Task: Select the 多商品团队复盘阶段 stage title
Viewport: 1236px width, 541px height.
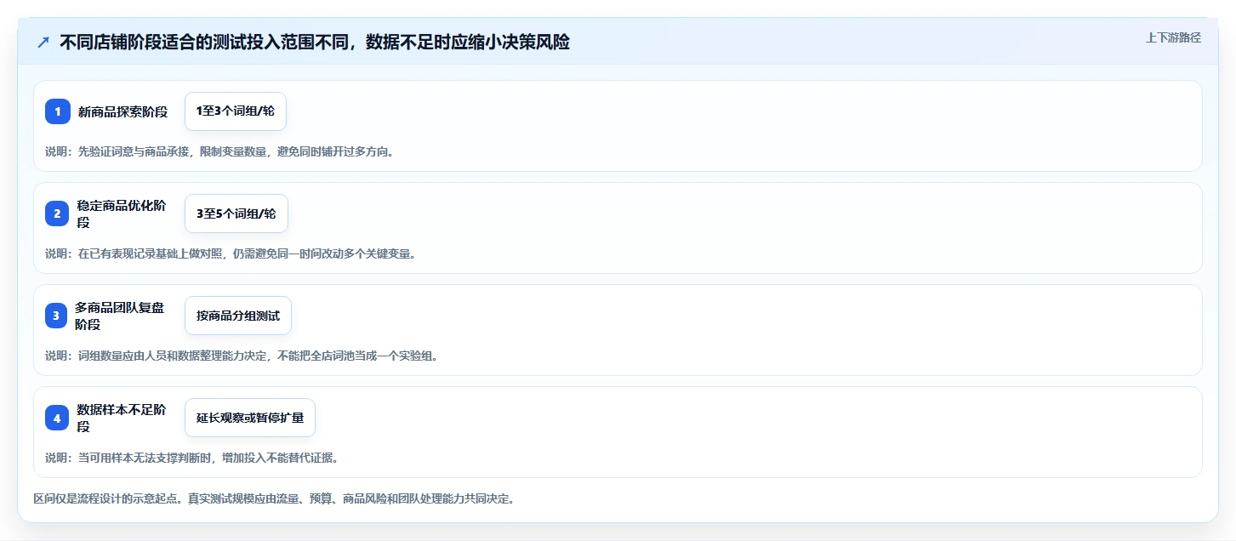Action: pyautogui.click(x=120, y=316)
